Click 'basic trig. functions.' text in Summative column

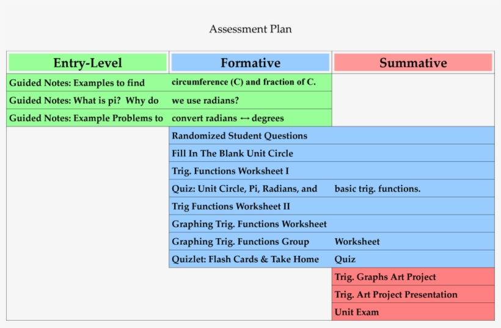click(x=378, y=189)
